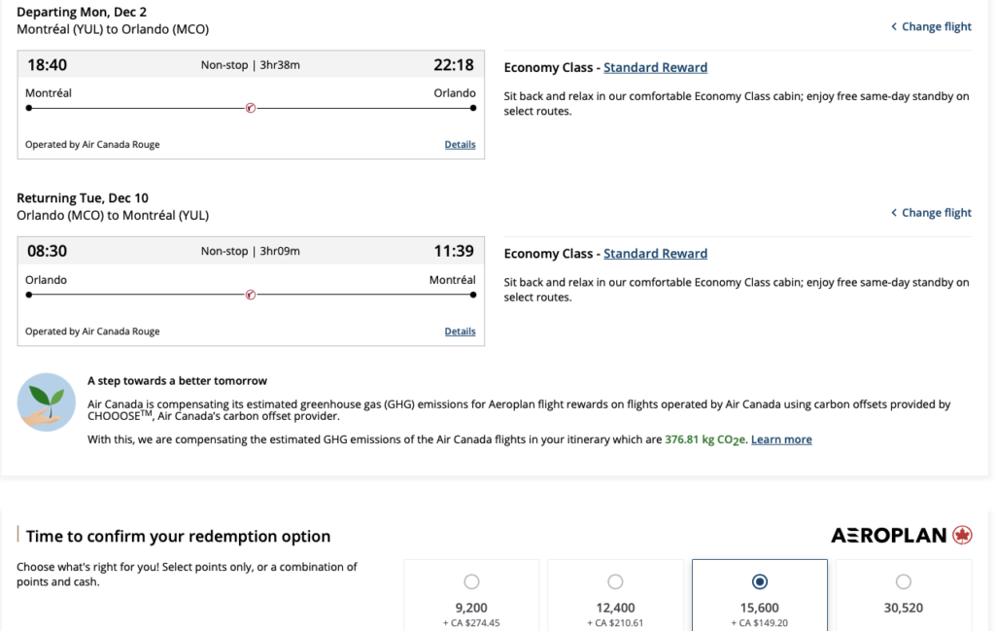995x631 pixels.
Task: Pick the 30,520 points-only option
Action: coord(904,582)
